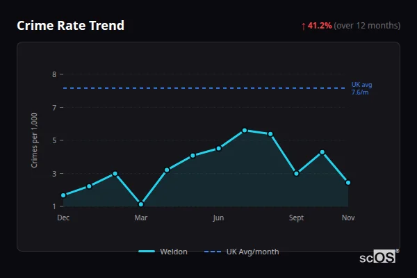Image resolution: width=417 pixels, height=278 pixels.
Task: Click the '3' y-axis tick label
Action: point(54,174)
